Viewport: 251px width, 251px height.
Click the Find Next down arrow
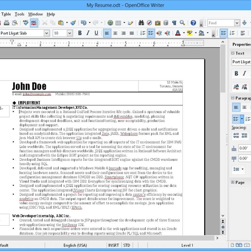[244, 23]
